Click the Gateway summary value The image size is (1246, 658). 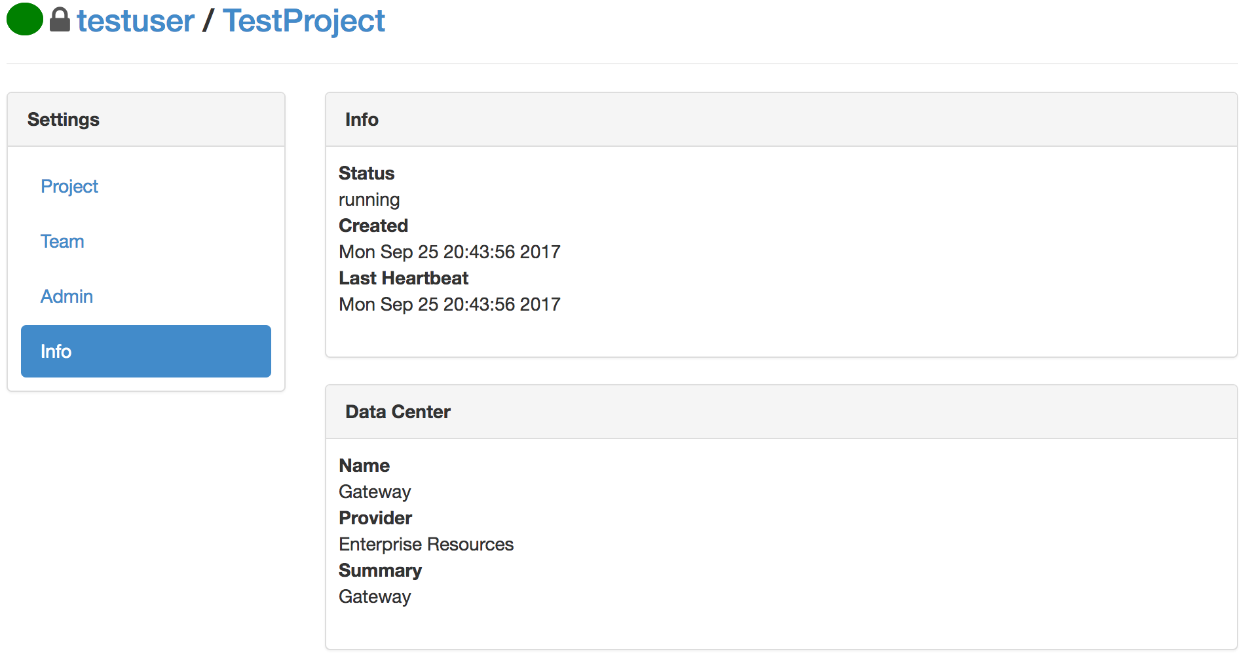[375, 597]
